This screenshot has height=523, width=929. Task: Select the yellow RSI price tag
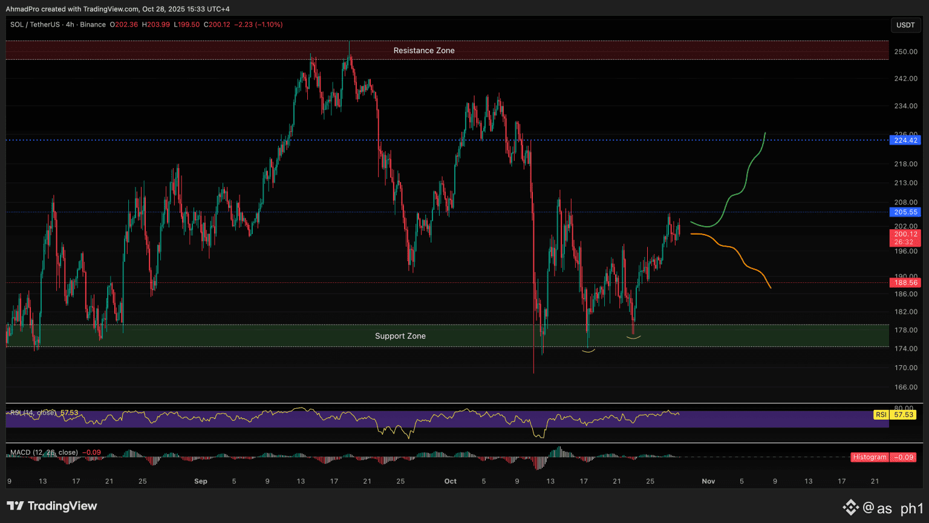tap(894, 415)
